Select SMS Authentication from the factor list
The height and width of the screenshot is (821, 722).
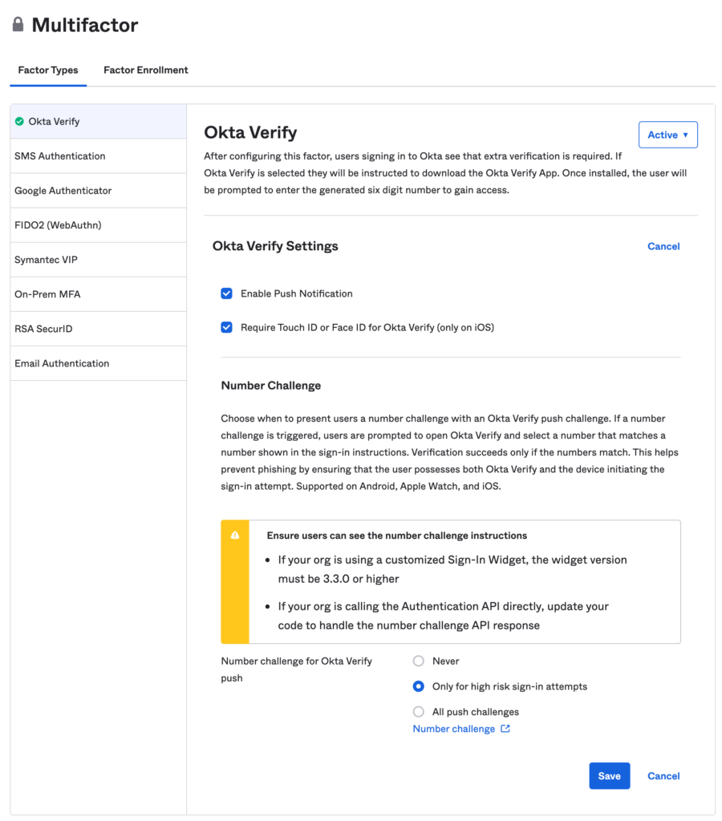[x=61, y=156]
